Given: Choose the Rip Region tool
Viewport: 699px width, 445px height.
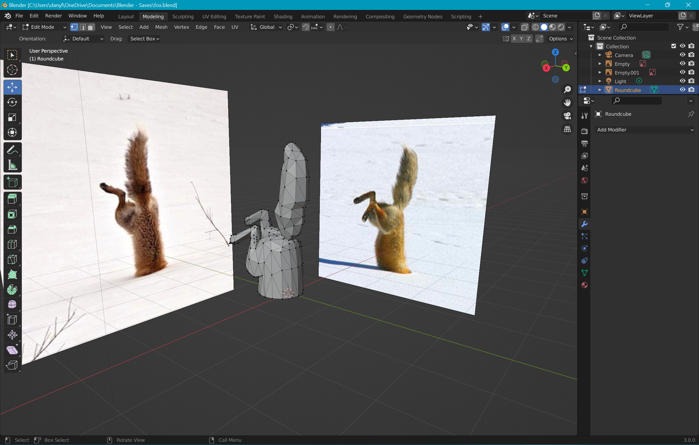Looking at the screenshot, I should pyautogui.click(x=12, y=365).
